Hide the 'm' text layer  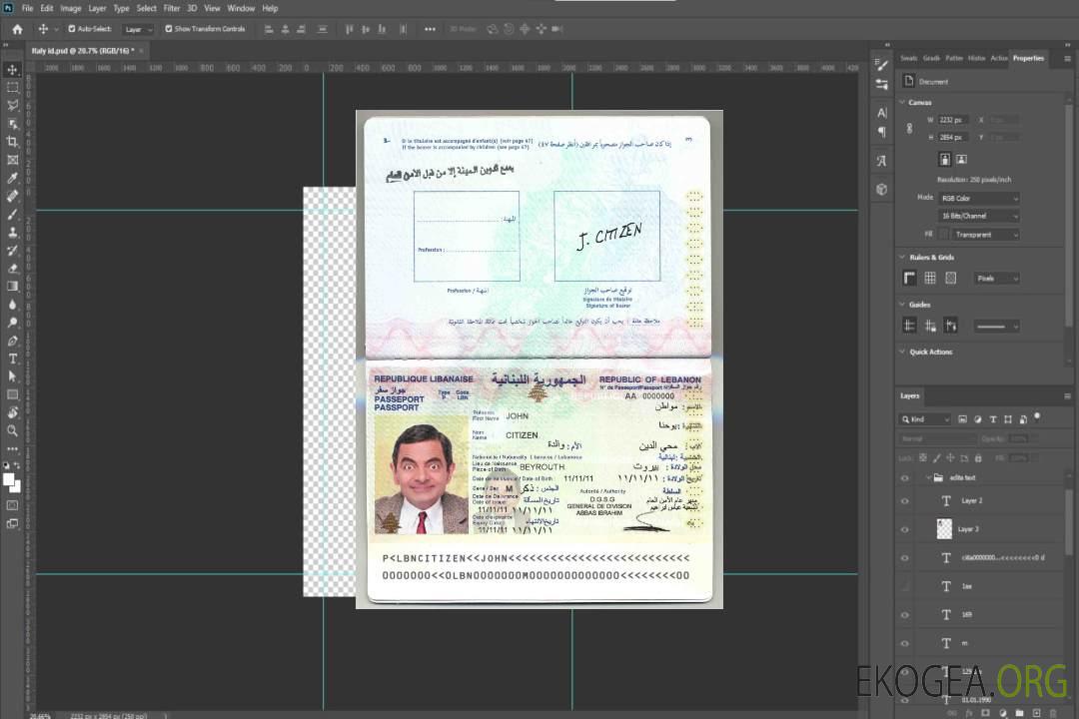[905, 643]
